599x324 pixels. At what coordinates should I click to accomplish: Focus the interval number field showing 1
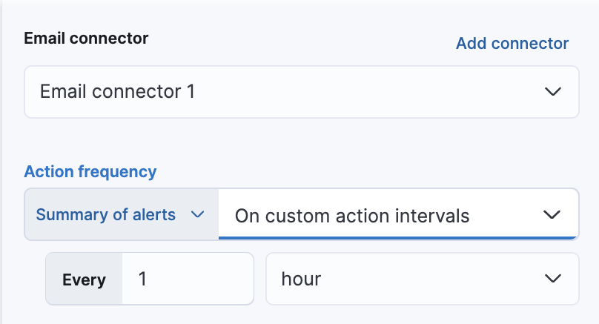pos(187,280)
